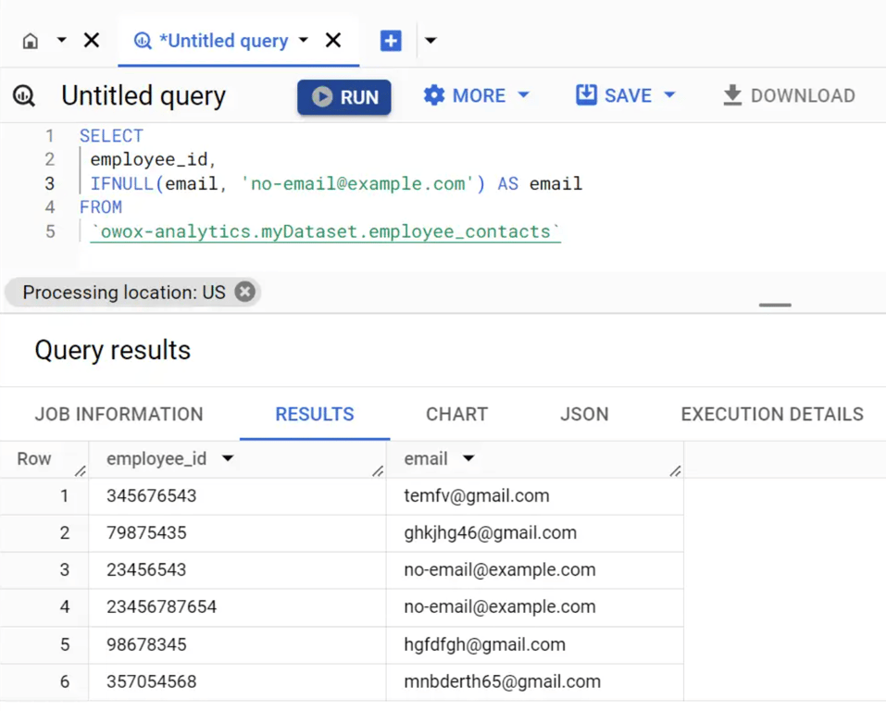Download the query results
Image resolution: width=886 pixels, height=711 pixels.
pyautogui.click(x=789, y=95)
